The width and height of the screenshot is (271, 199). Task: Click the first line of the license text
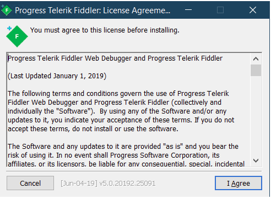tap(115, 58)
